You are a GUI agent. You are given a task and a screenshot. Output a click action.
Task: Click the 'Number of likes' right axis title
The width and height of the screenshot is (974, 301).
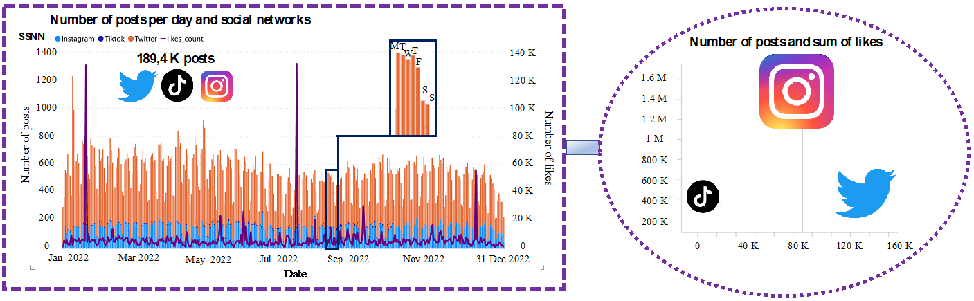(x=548, y=149)
